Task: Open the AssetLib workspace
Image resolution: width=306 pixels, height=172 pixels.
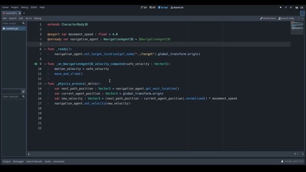Action: (x=177, y=8)
